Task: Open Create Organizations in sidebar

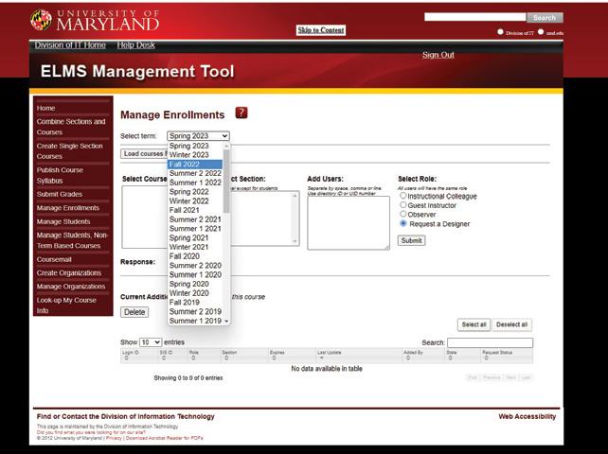Action: 68,273
